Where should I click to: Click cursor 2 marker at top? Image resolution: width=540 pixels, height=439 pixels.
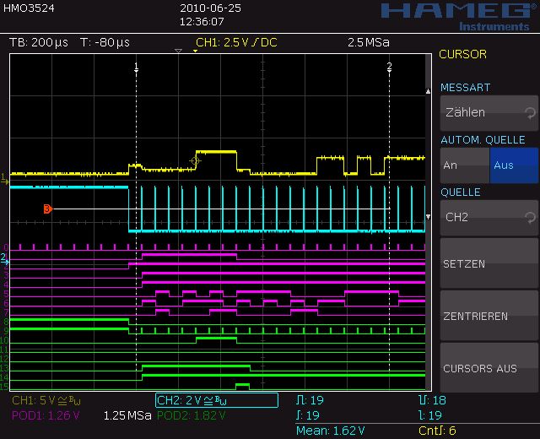click(x=389, y=67)
